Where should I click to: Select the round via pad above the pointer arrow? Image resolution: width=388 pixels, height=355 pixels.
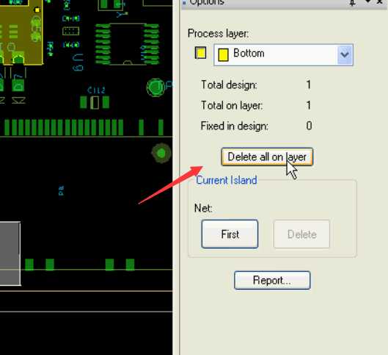coord(161,153)
